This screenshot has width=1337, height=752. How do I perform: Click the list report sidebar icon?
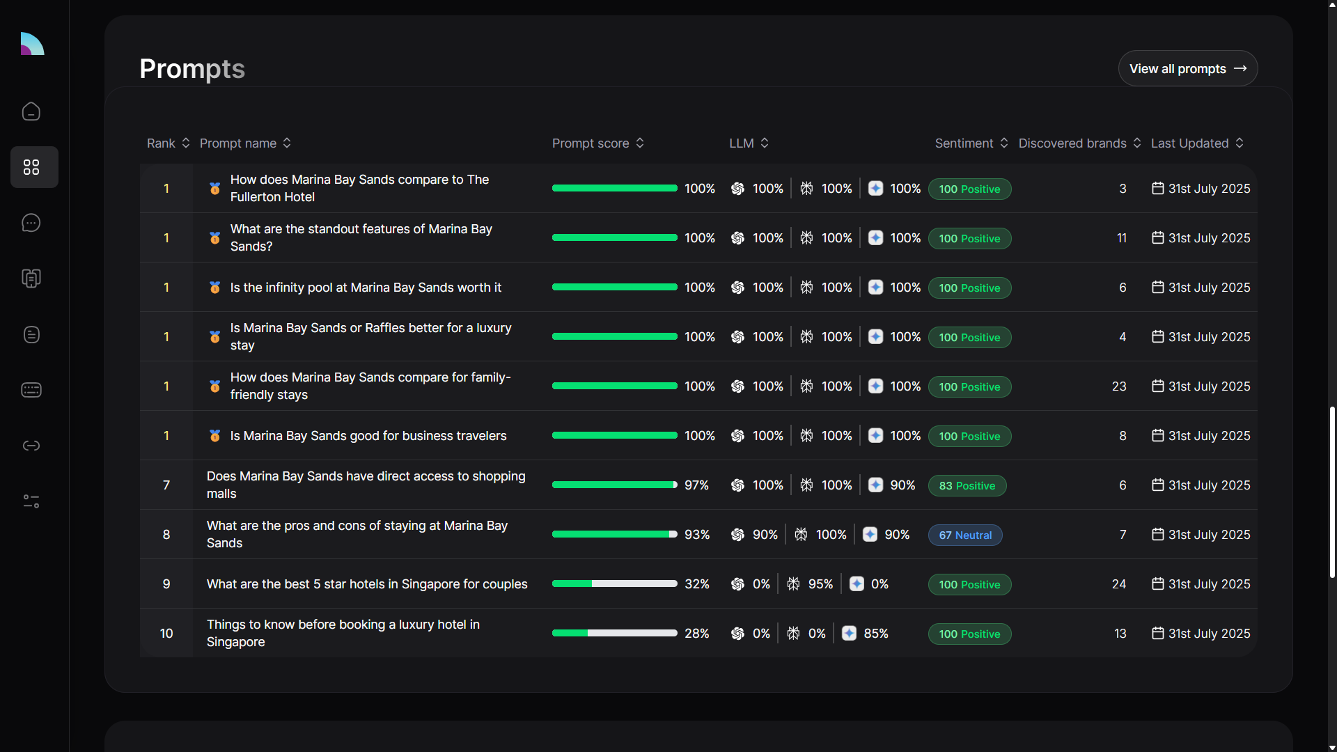31,334
